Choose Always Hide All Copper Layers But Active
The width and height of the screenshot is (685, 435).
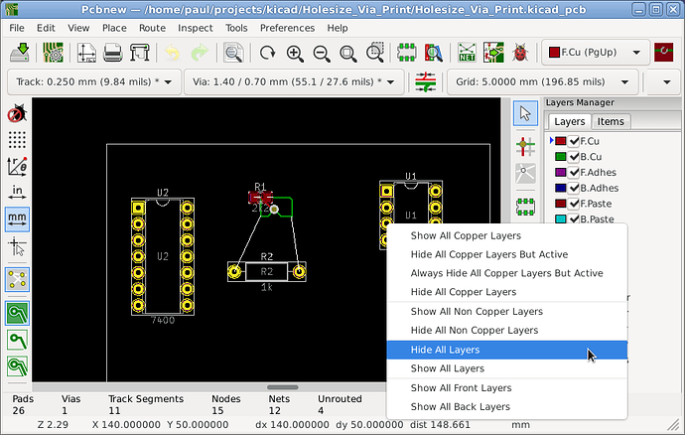507,273
